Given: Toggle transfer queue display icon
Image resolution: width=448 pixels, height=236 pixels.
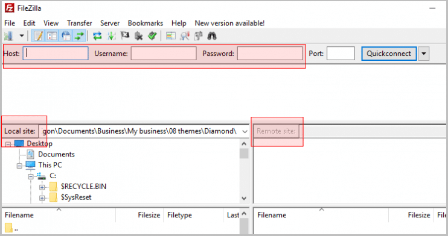Looking at the screenshot, I should pyautogui.click(x=79, y=36).
